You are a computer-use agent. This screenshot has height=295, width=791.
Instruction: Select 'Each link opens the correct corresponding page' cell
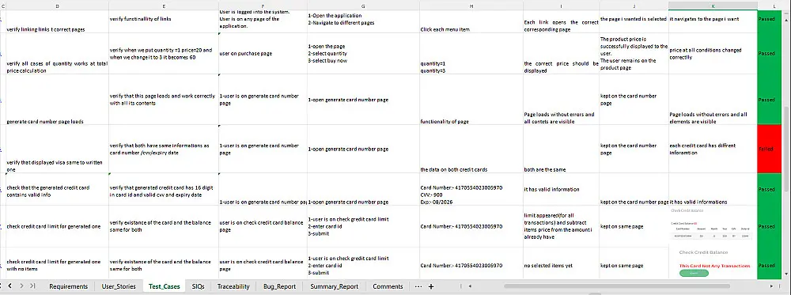coord(561,21)
